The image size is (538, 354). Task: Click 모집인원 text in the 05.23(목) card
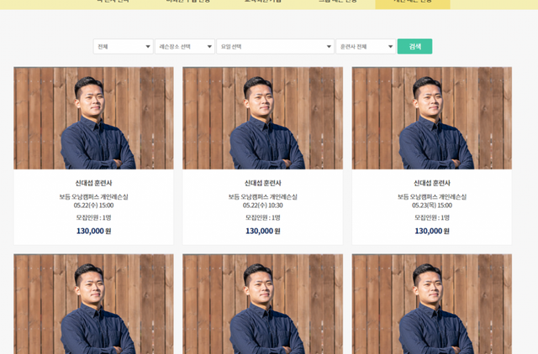(x=431, y=217)
